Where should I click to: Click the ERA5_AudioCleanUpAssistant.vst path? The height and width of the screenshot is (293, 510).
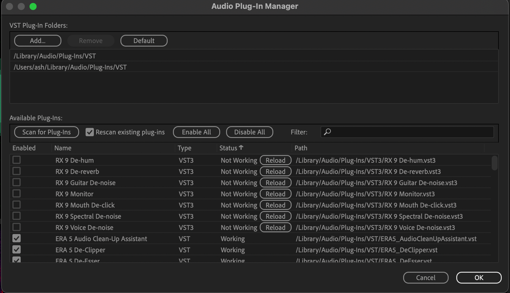(386, 239)
